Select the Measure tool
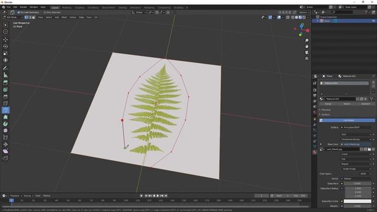This screenshot has height=212, width=377. (x=5, y=75)
